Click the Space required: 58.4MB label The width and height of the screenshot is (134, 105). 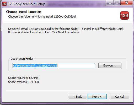23,78
